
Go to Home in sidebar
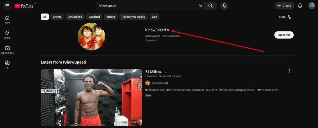(x=7, y=20)
